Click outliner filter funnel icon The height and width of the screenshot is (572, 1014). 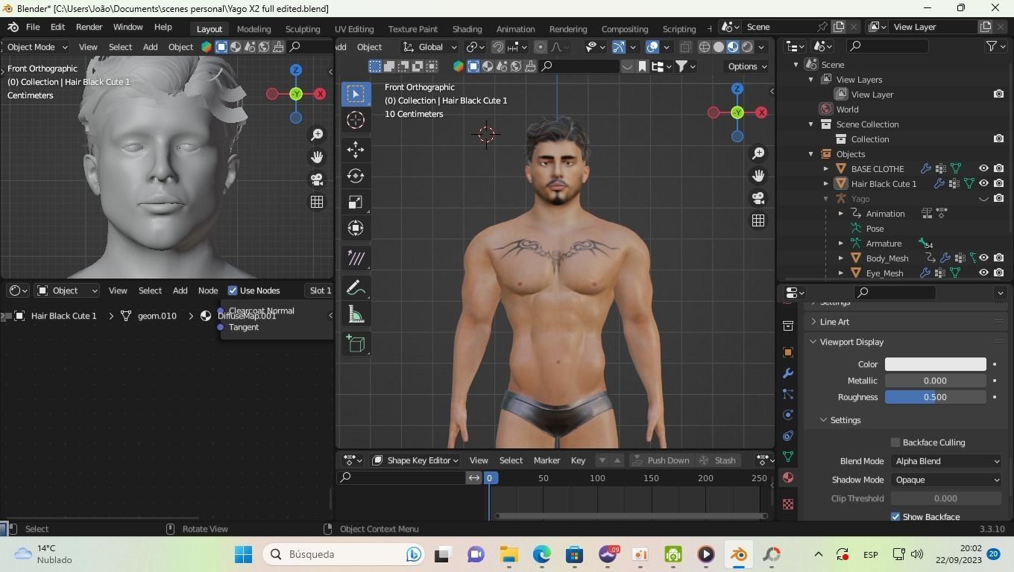[992, 46]
